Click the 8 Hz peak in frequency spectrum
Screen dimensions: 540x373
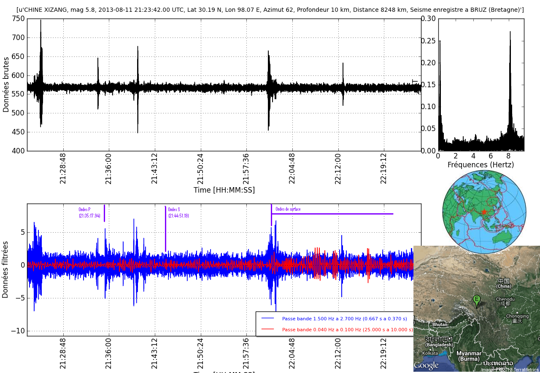coord(510,34)
